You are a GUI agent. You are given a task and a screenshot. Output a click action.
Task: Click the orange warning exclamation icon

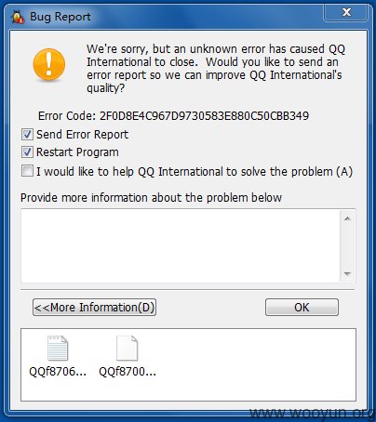coord(49,64)
